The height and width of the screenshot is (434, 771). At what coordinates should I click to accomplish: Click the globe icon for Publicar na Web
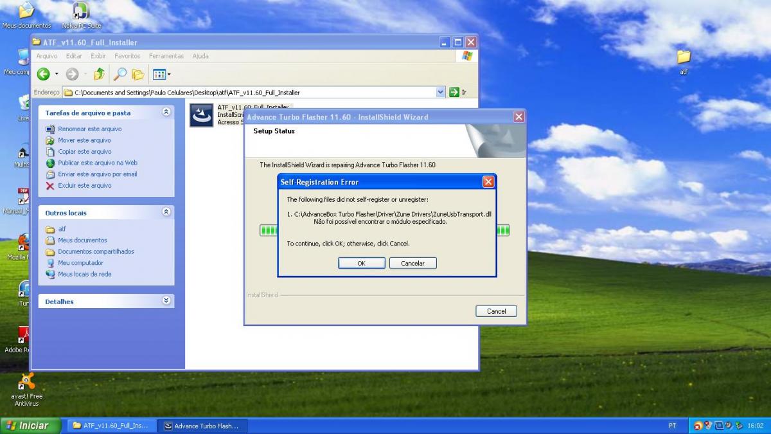click(x=50, y=163)
